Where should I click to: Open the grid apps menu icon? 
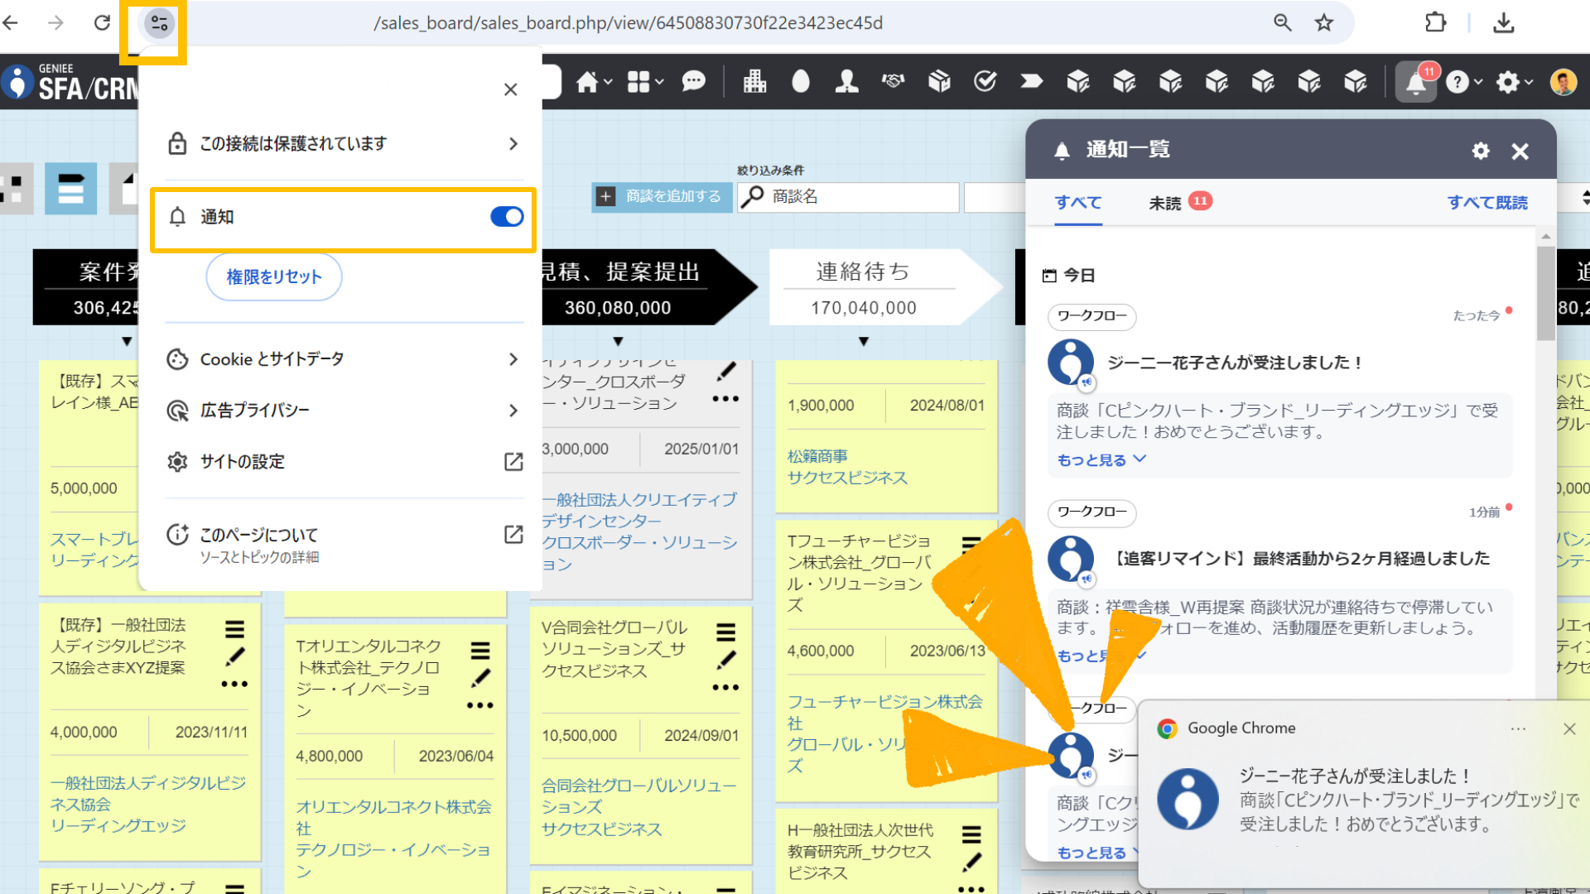(638, 82)
